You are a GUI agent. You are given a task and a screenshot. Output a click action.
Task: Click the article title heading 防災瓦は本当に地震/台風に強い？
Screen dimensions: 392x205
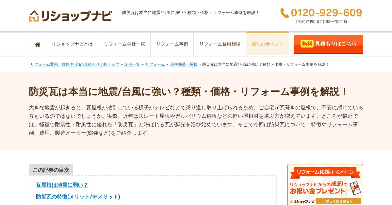[x=189, y=92]
